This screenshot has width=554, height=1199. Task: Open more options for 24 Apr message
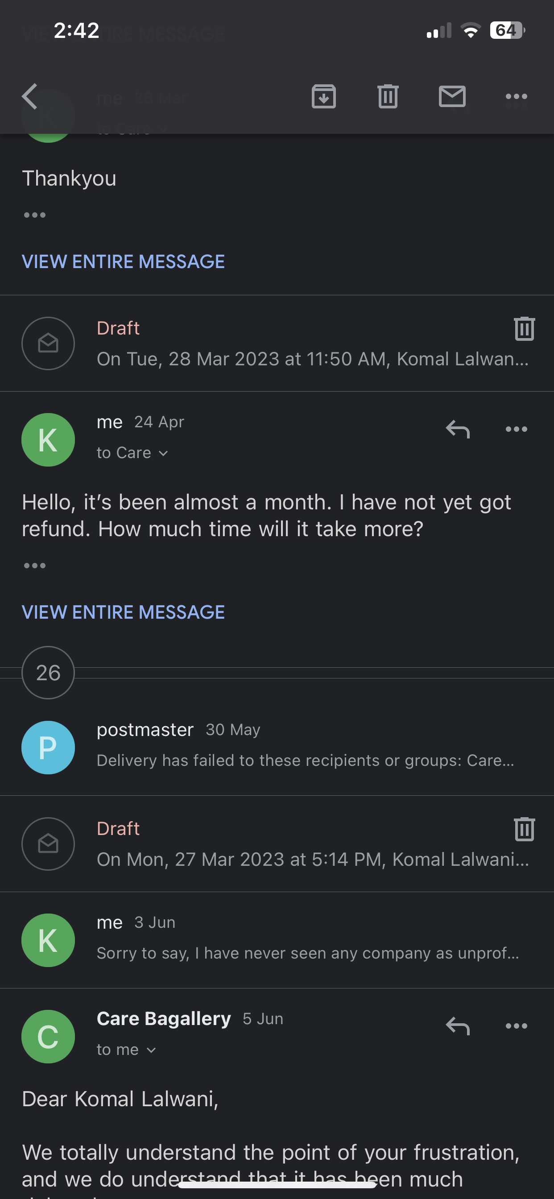(516, 429)
